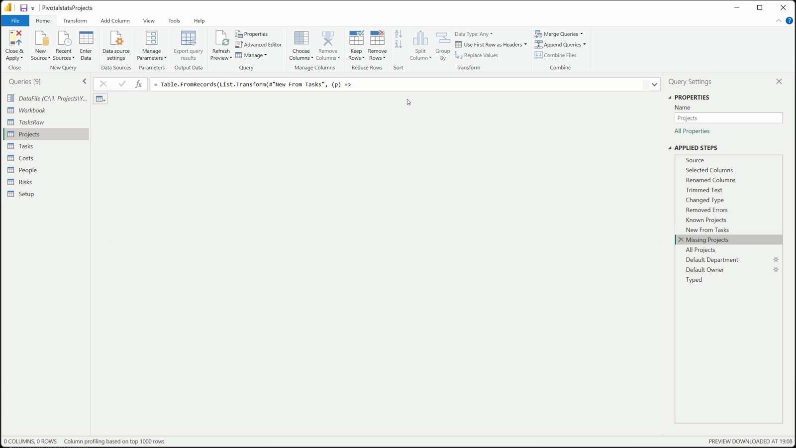Select the TasksRaw query

coord(46,122)
